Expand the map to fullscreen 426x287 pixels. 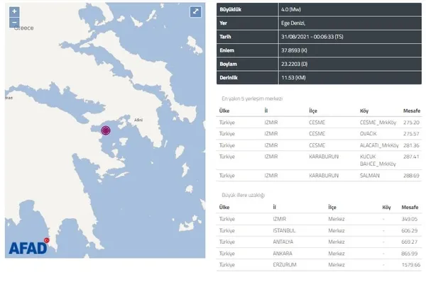coord(196,11)
